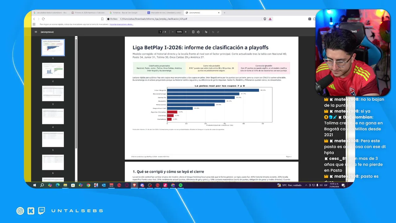Viewport: 396px width, 223px height.
Task: Open the bookmarks bar apps grid icon
Action: point(34,24)
